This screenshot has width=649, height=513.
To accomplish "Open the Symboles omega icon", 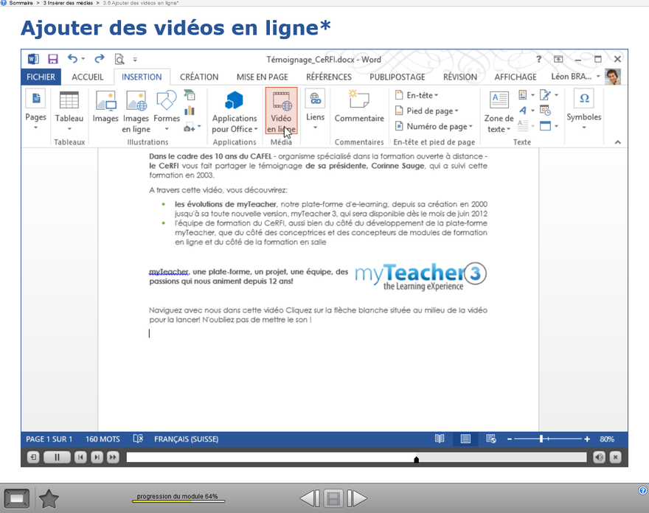I will pos(583,99).
